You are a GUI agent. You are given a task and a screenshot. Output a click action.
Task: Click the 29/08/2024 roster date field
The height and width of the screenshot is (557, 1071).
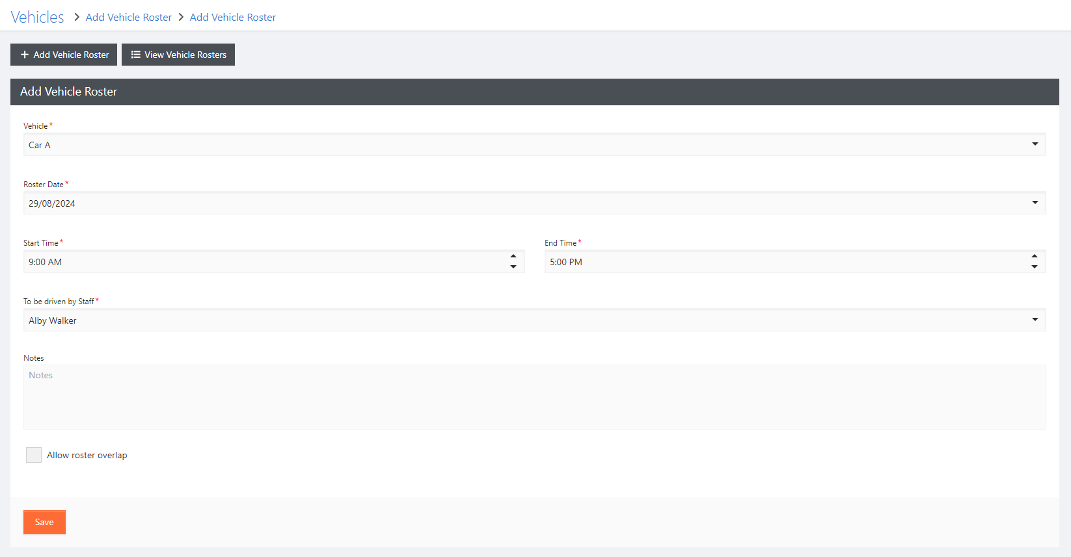(535, 203)
